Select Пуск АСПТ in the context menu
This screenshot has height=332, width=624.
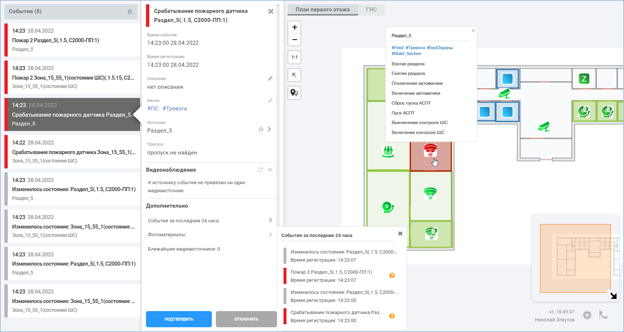[x=403, y=113]
